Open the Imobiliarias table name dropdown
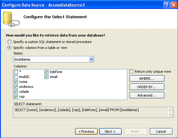This screenshot has width=178, height=138. point(91,59)
